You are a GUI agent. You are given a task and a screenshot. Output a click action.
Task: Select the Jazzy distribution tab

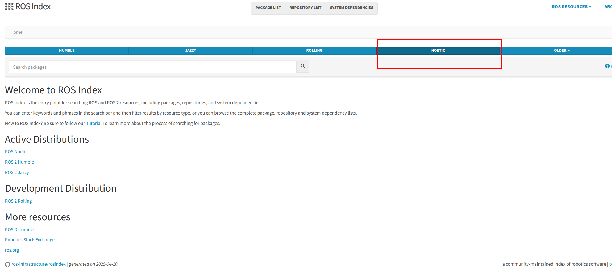tap(190, 50)
